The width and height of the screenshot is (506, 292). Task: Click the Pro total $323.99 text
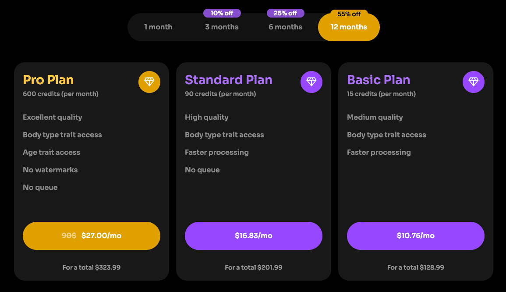(x=92, y=267)
